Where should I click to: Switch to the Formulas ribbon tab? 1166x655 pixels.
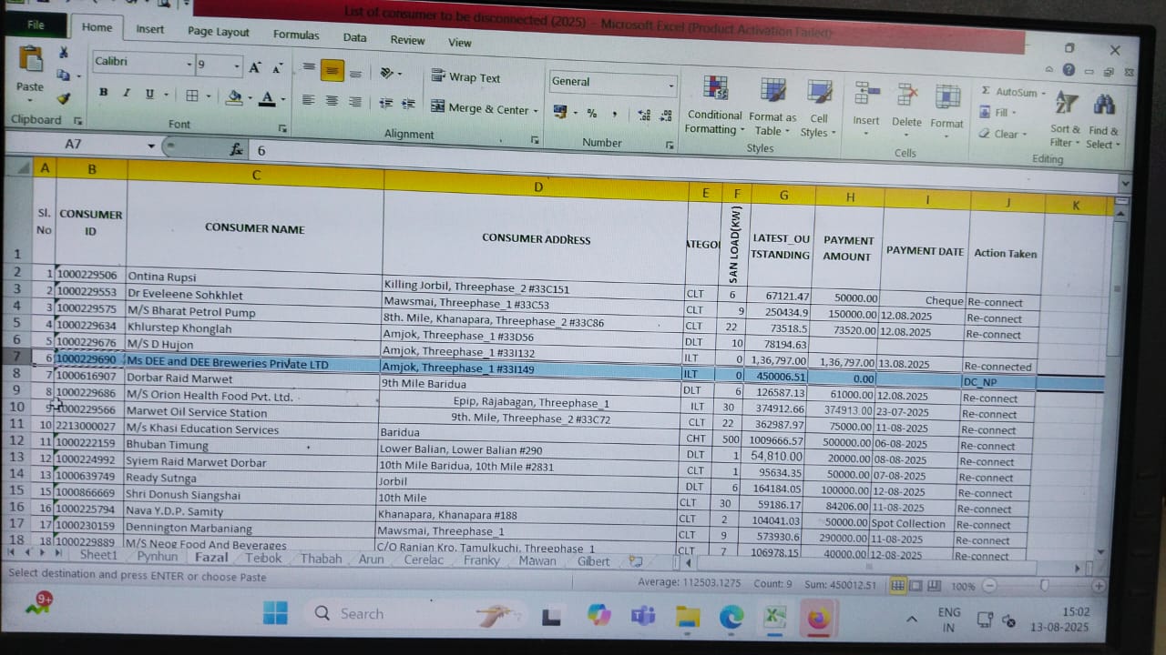tap(296, 35)
